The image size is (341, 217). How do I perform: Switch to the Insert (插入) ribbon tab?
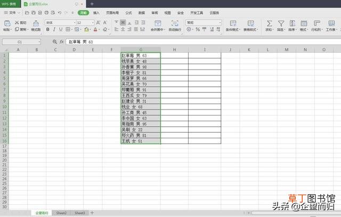click(96, 13)
